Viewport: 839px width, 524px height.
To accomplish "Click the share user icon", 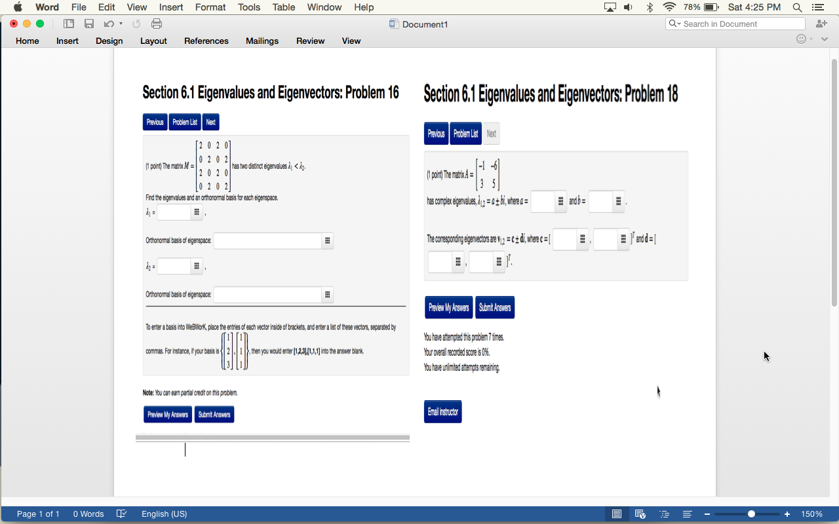I will click(x=821, y=24).
